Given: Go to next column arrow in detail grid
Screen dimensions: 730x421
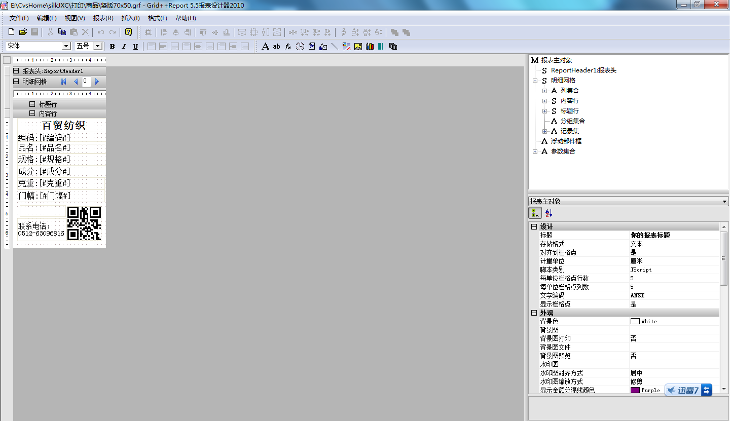Looking at the screenshot, I should click(x=97, y=82).
